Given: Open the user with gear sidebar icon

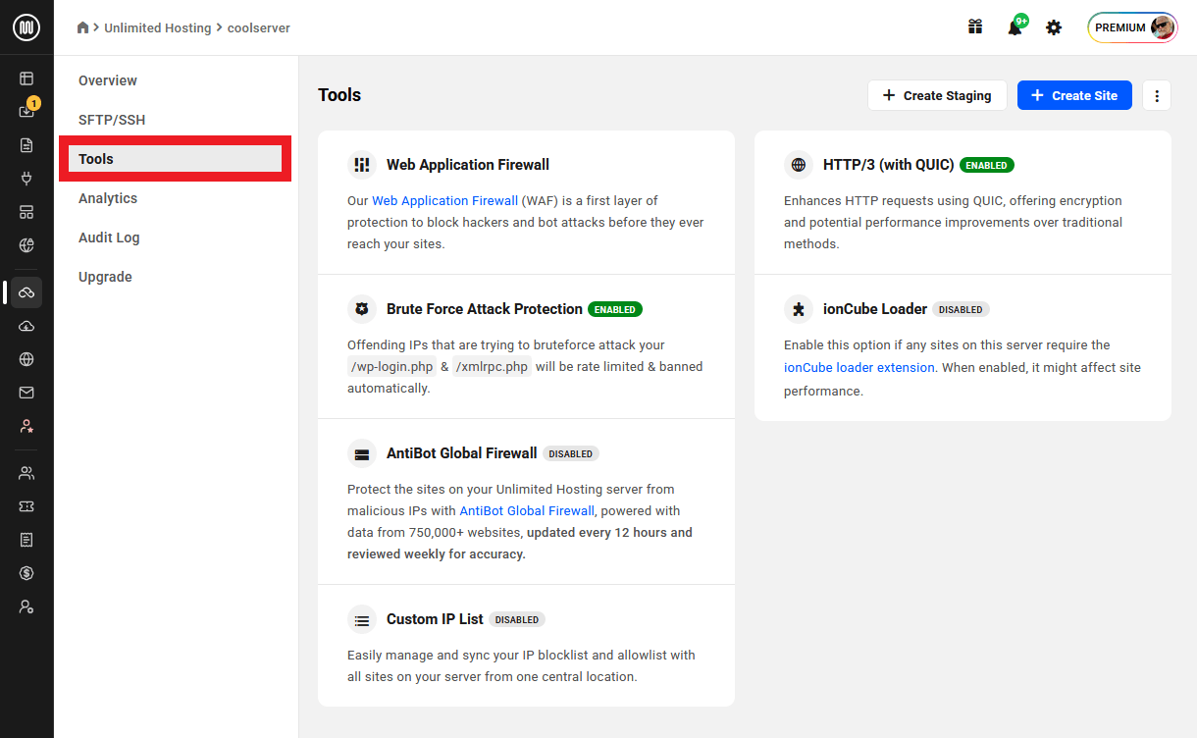Looking at the screenshot, I should [x=26, y=606].
